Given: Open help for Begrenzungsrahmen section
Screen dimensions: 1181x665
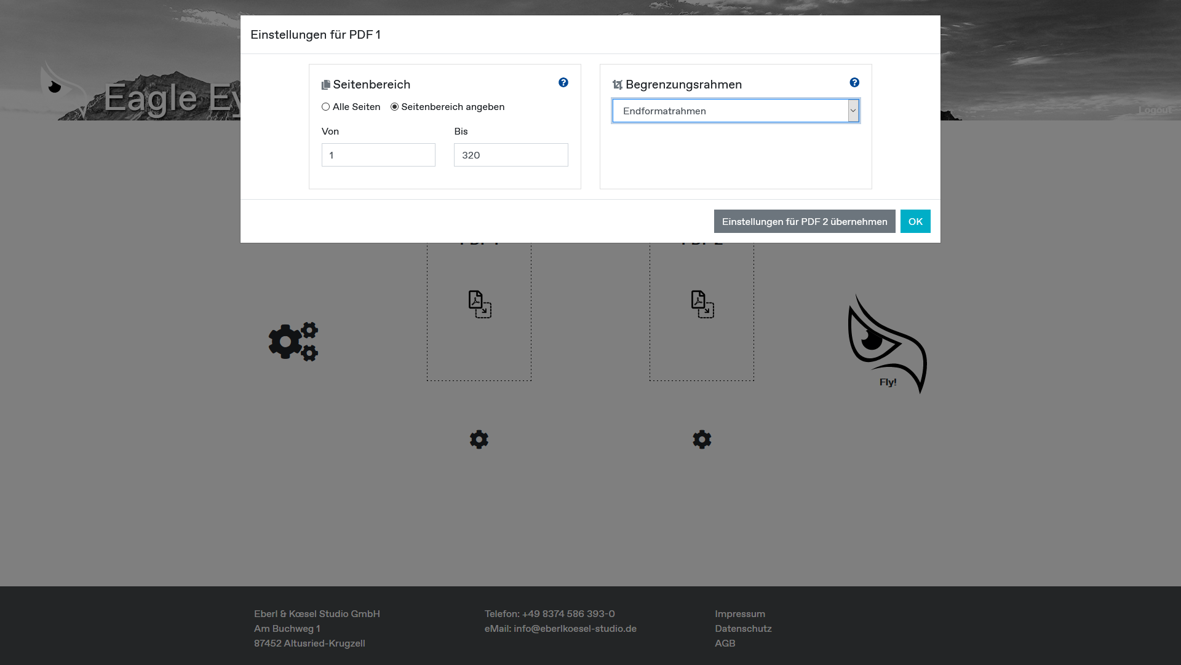Looking at the screenshot, I should tap(854, 82).
